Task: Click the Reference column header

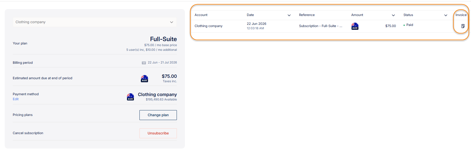Action: 307,15
